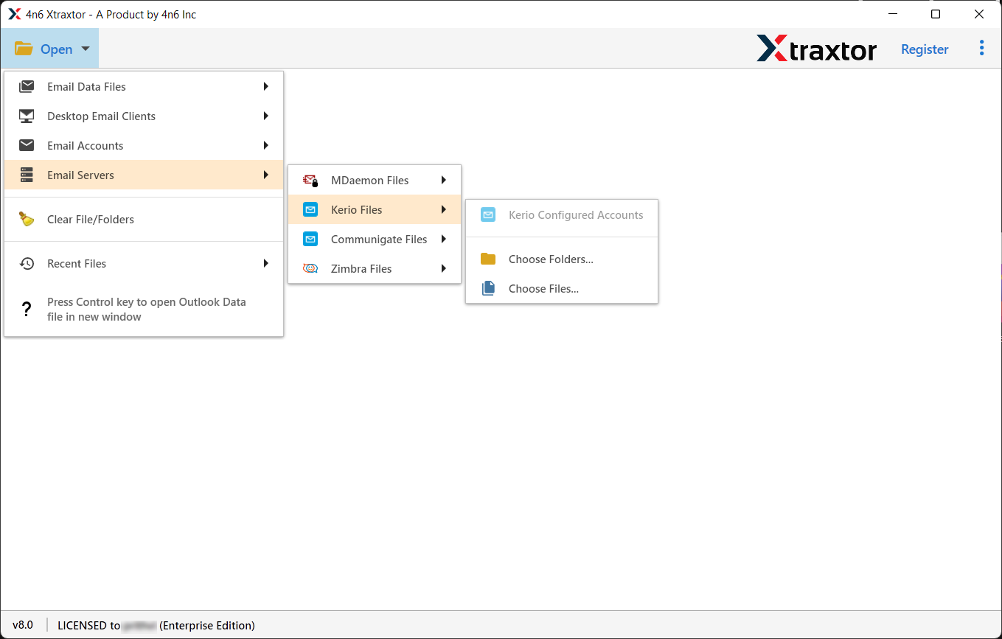Choose the Communigate Files menu option
Image resolution: width=1002 pixels, height=639 pixels.
pyautogui.click(x=379, y=239)
